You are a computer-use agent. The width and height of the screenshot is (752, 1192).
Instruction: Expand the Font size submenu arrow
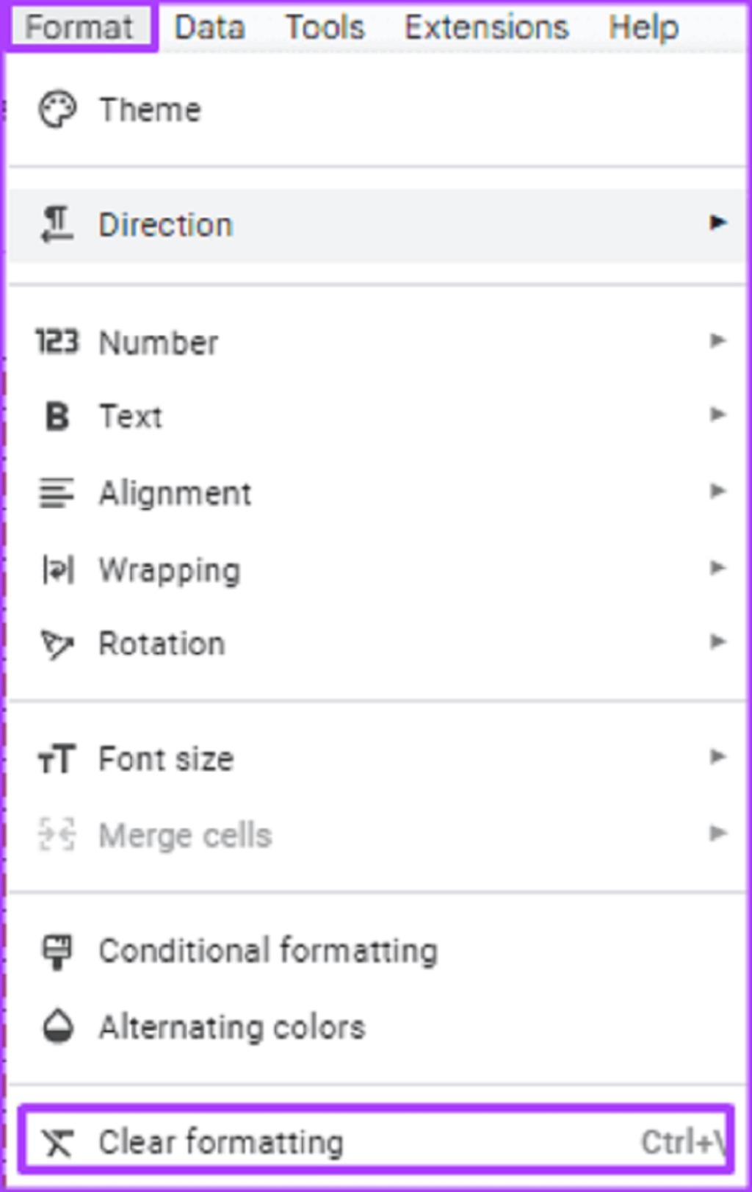click(x=717, y=756)
